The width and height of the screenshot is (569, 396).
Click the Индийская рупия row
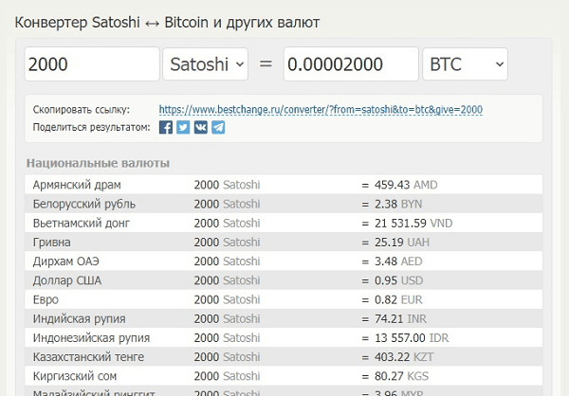point(284,318)
